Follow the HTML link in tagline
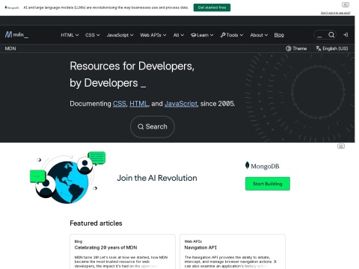The image size is (359, 269). (x=138, y=104)
